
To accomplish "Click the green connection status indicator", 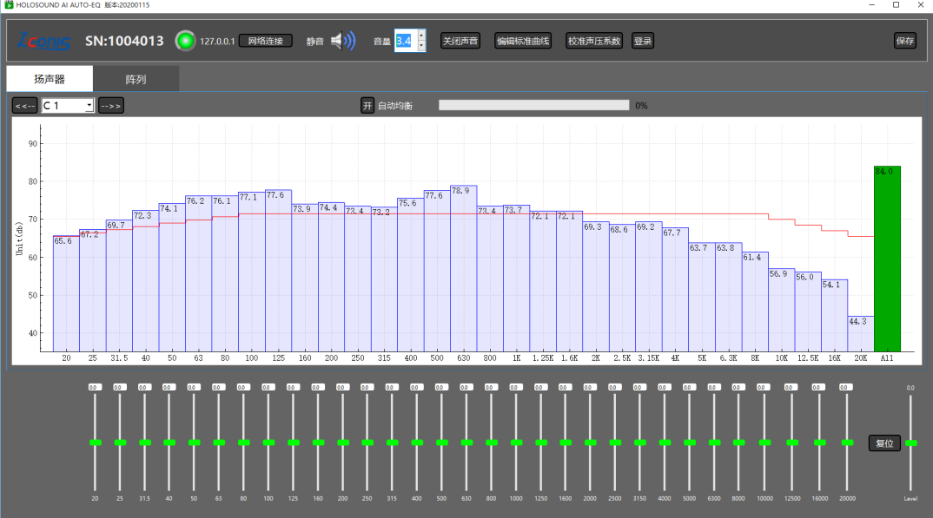I will pyautogui.click(x=185, y=41).
